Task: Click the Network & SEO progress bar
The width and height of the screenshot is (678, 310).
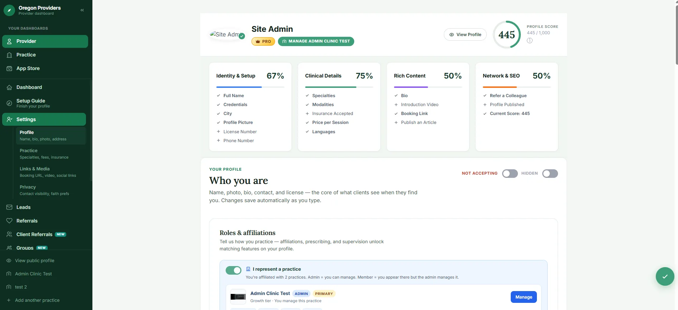Action: pyautogui.click(x=517, y=87)
